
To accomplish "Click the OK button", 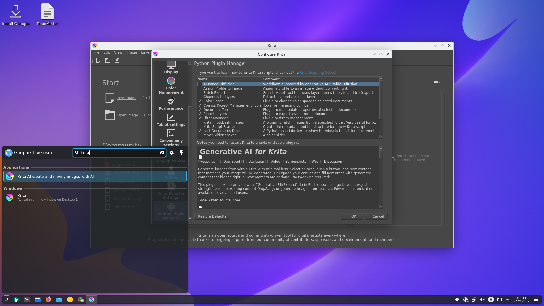I will (x=352, y=216).
